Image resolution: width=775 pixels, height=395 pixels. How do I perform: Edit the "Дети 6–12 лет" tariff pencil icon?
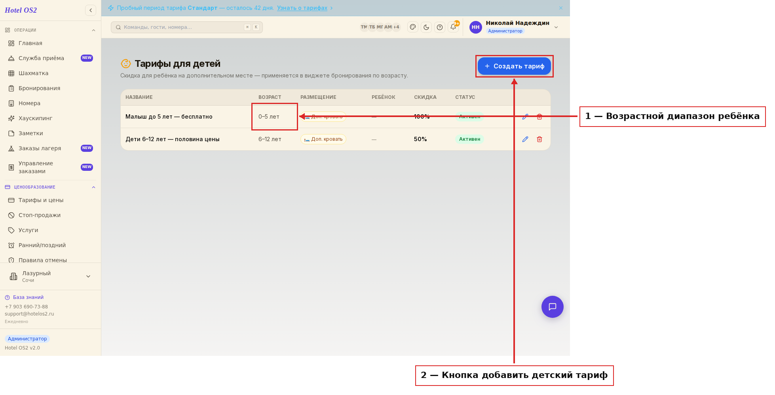click(525, 139)
